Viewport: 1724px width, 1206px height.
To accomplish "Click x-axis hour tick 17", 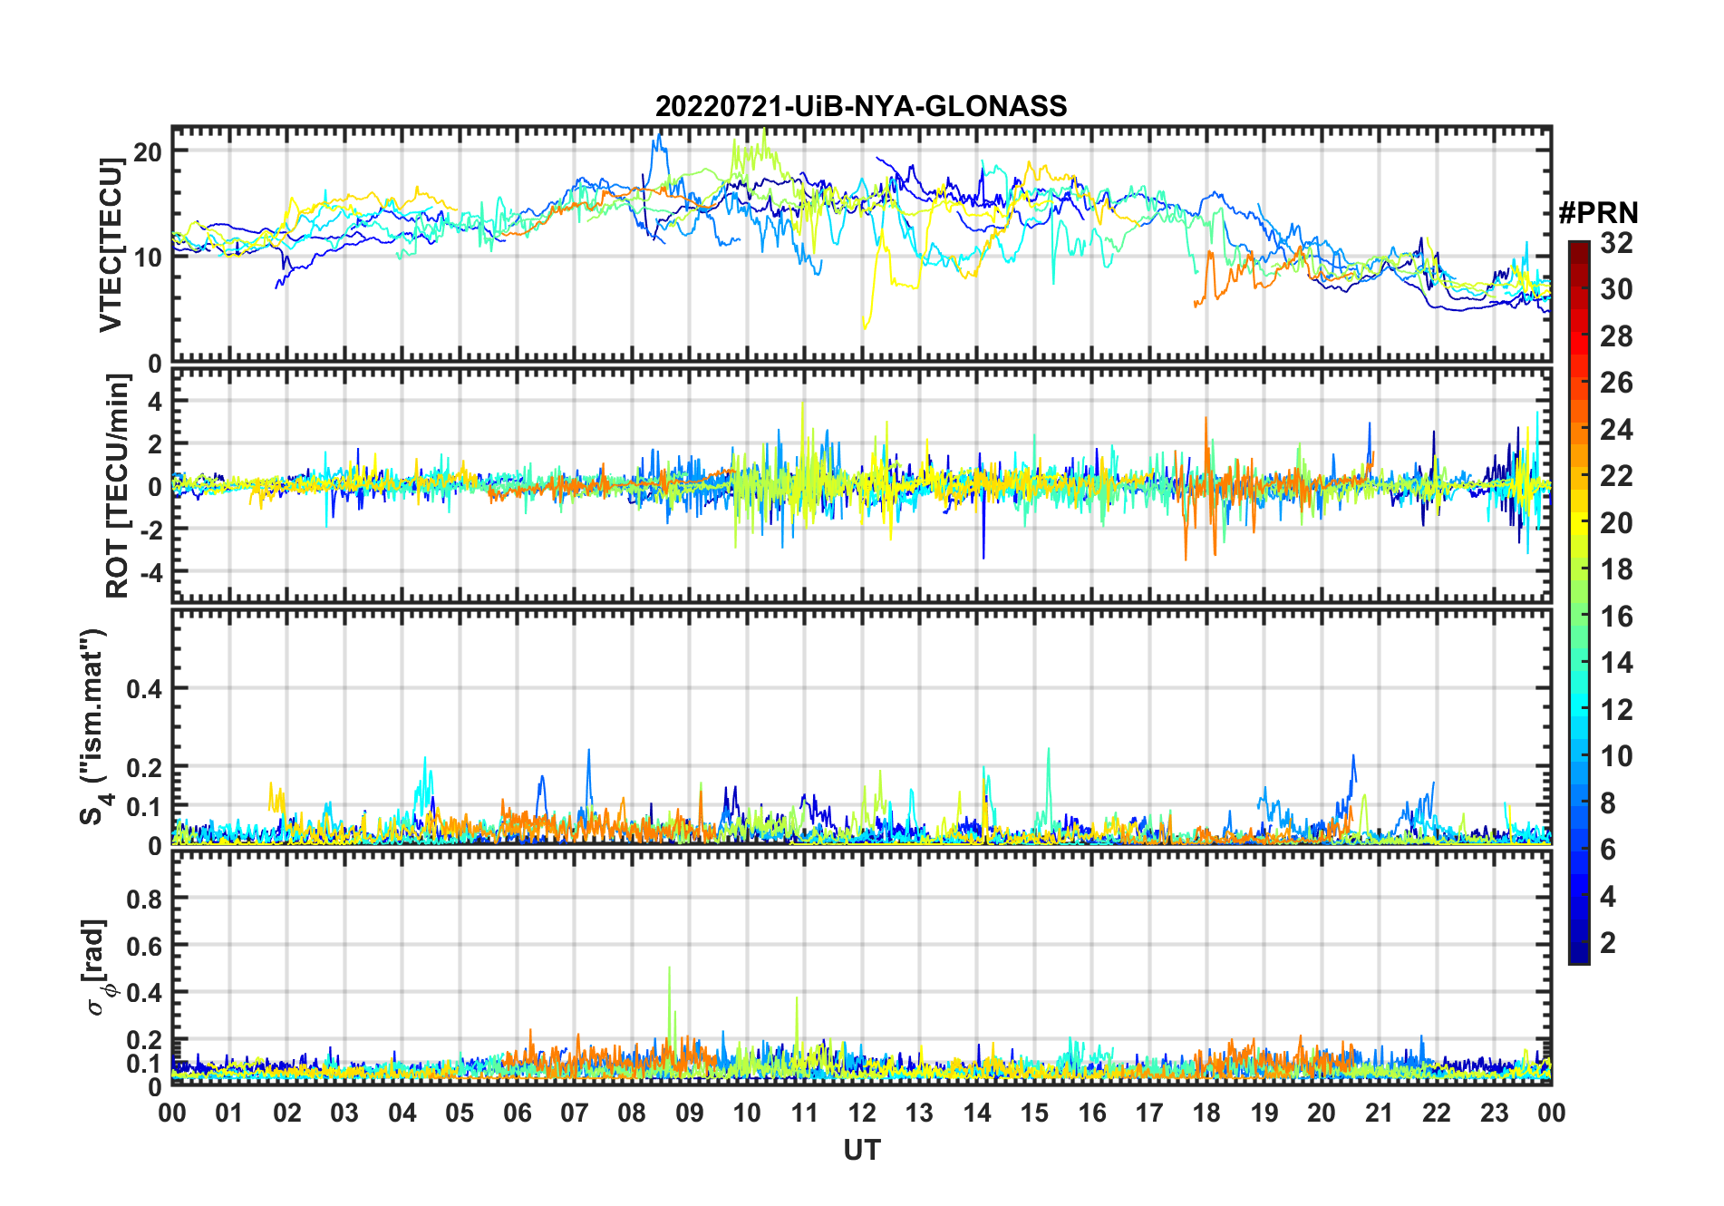I will [x=1149, y=1113].
